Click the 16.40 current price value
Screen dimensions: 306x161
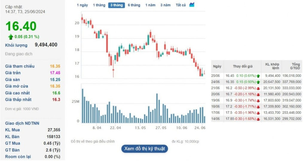21,26
